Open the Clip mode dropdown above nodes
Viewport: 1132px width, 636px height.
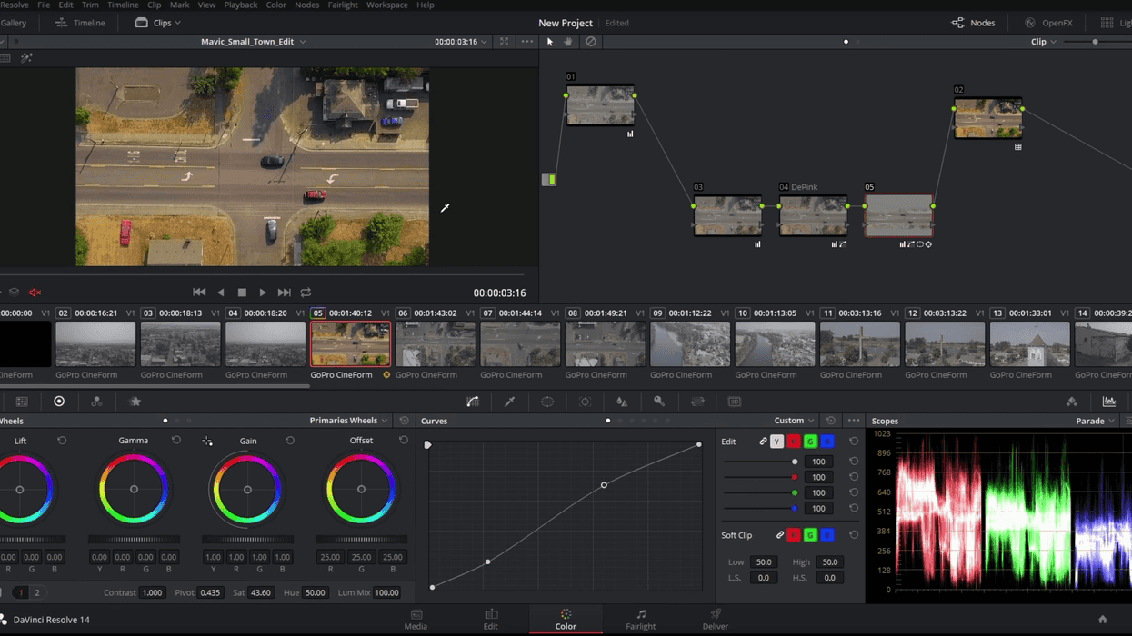point(1043,42)
